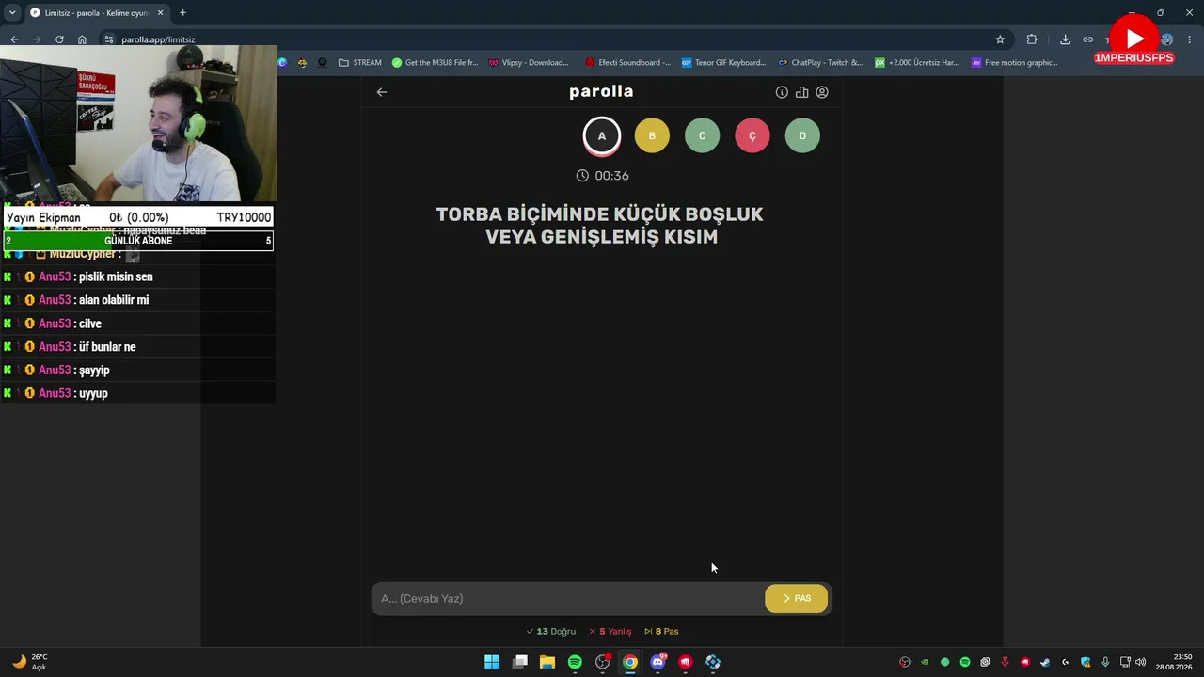This screenshot has width=1204, height=677.
Task: Close the Limitsiz - parolla tab
Action: click(160, 13)
